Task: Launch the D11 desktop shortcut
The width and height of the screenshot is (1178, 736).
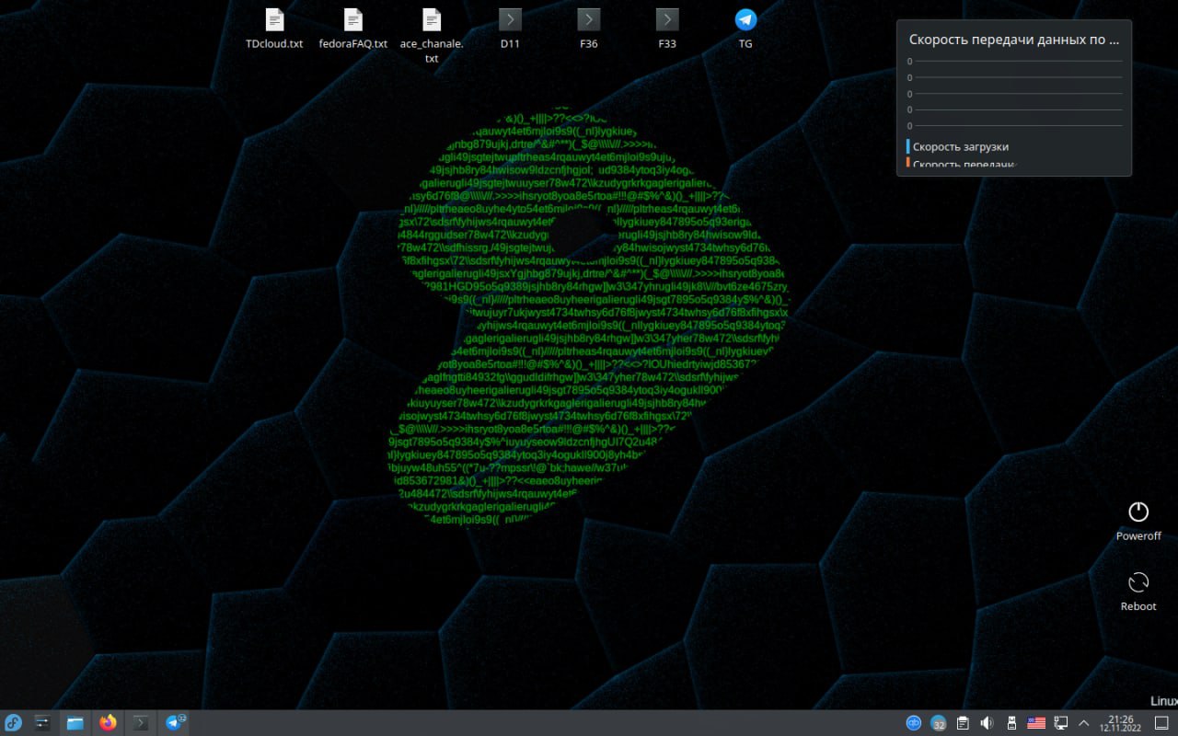Action: [510, 20]
